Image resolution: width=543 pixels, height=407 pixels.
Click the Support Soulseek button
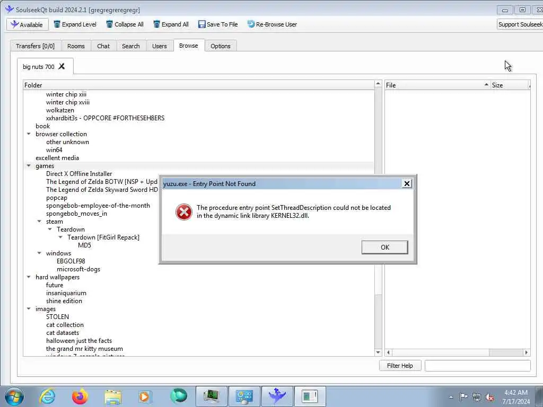tap(520, 24)
